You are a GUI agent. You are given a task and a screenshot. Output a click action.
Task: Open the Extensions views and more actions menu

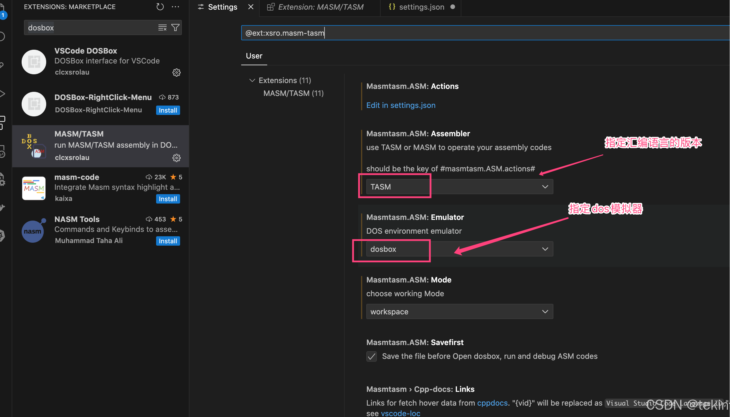click(175, 7)
